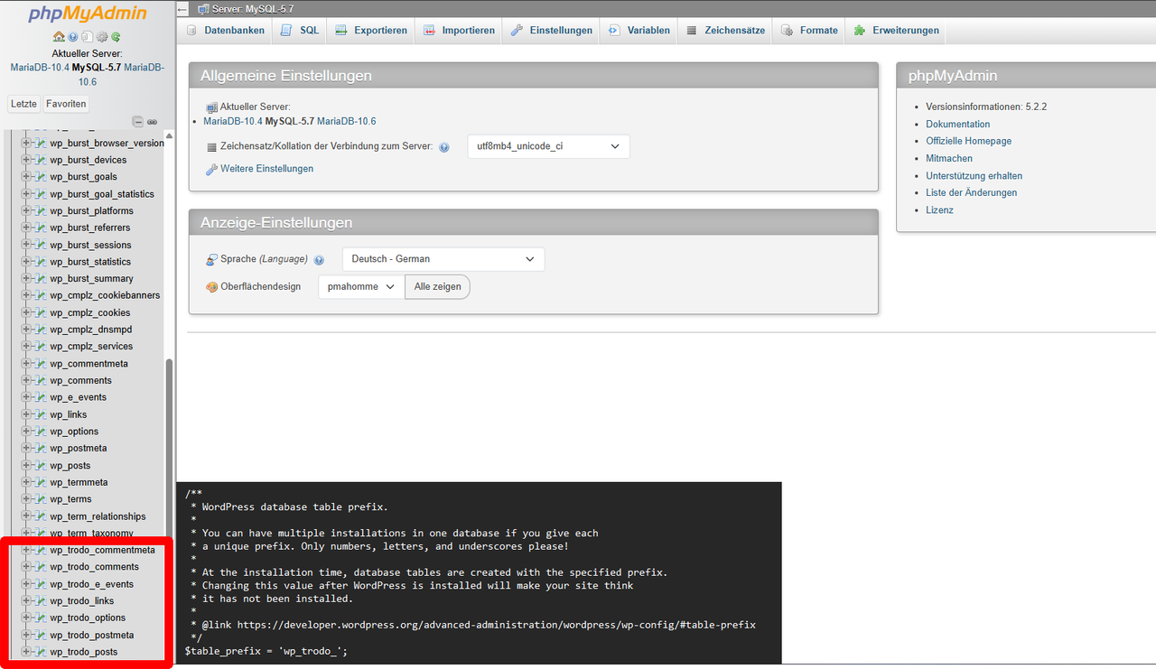Image resolution: width=1156 pixels, height=669 pixels.
Task: Select the wp_burst_statistics table
Action: click(90, 262)
